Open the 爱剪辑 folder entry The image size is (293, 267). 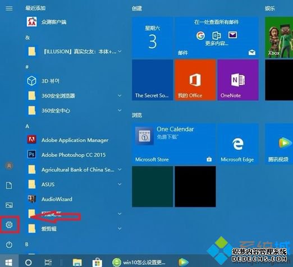(74, 228)
